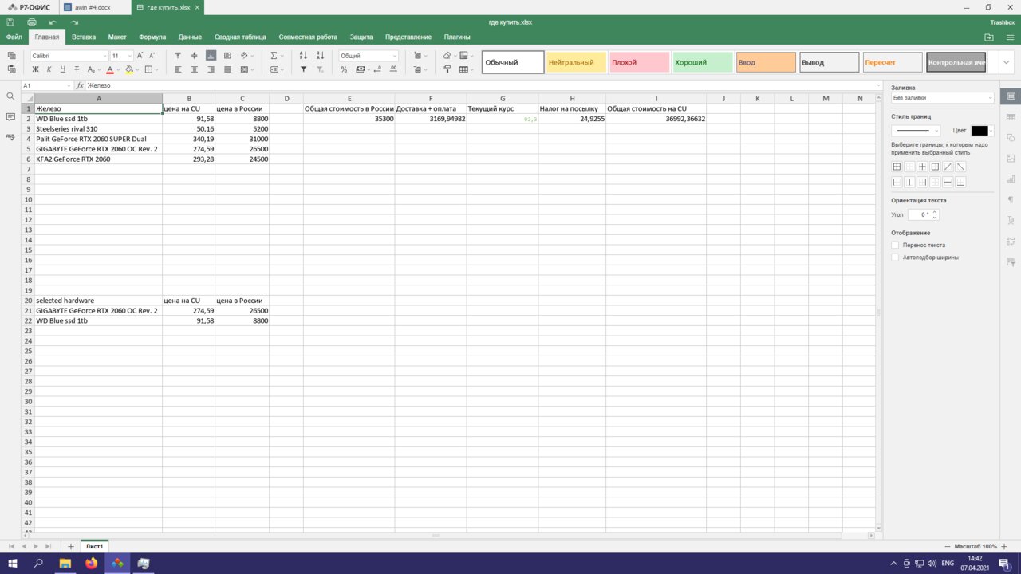The image size is (1021, 574).
Task: Decrease decimal places
Action: point(377,69)
